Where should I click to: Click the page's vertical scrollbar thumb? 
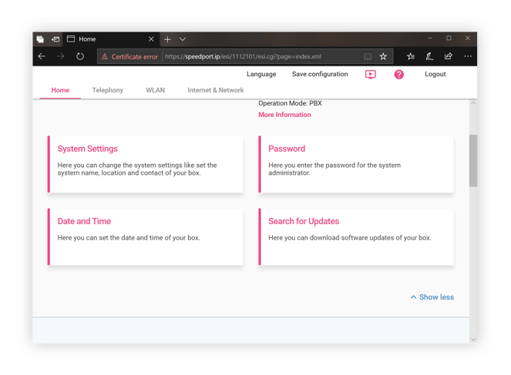click(x=472, y=160)
